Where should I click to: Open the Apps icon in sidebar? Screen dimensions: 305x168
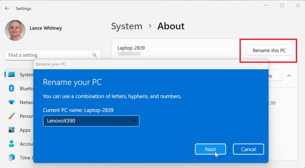12,130
